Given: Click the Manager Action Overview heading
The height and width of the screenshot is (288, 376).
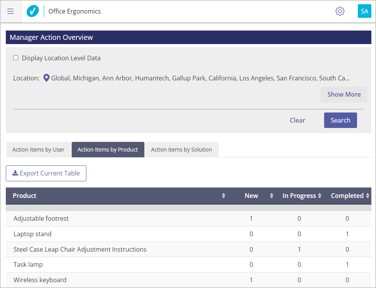Looking at the screenshot, I should (52, 37).
